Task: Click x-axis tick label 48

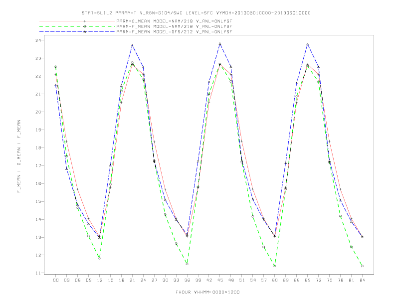Action: (x=231, y=280)
